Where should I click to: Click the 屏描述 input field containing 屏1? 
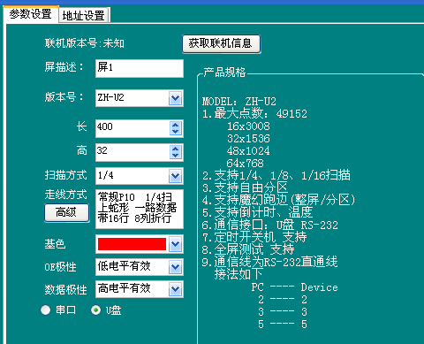coord(140,68)
